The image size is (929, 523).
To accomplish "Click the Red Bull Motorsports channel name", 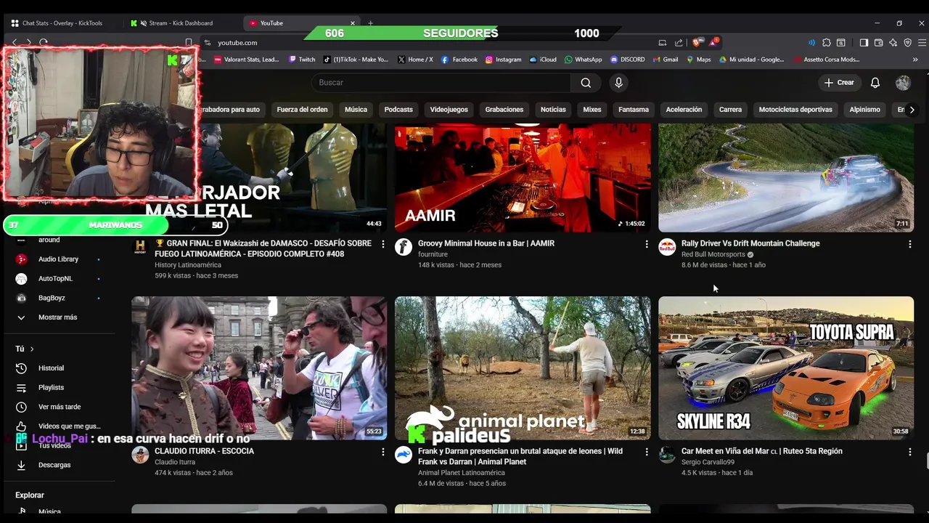I will (x=713, y=255).
